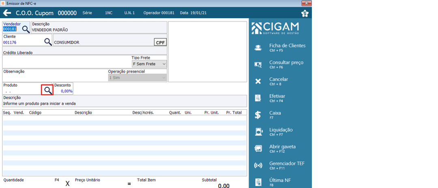Click the Produto code input field
The image size is (438, 188).
pos(22,91)
